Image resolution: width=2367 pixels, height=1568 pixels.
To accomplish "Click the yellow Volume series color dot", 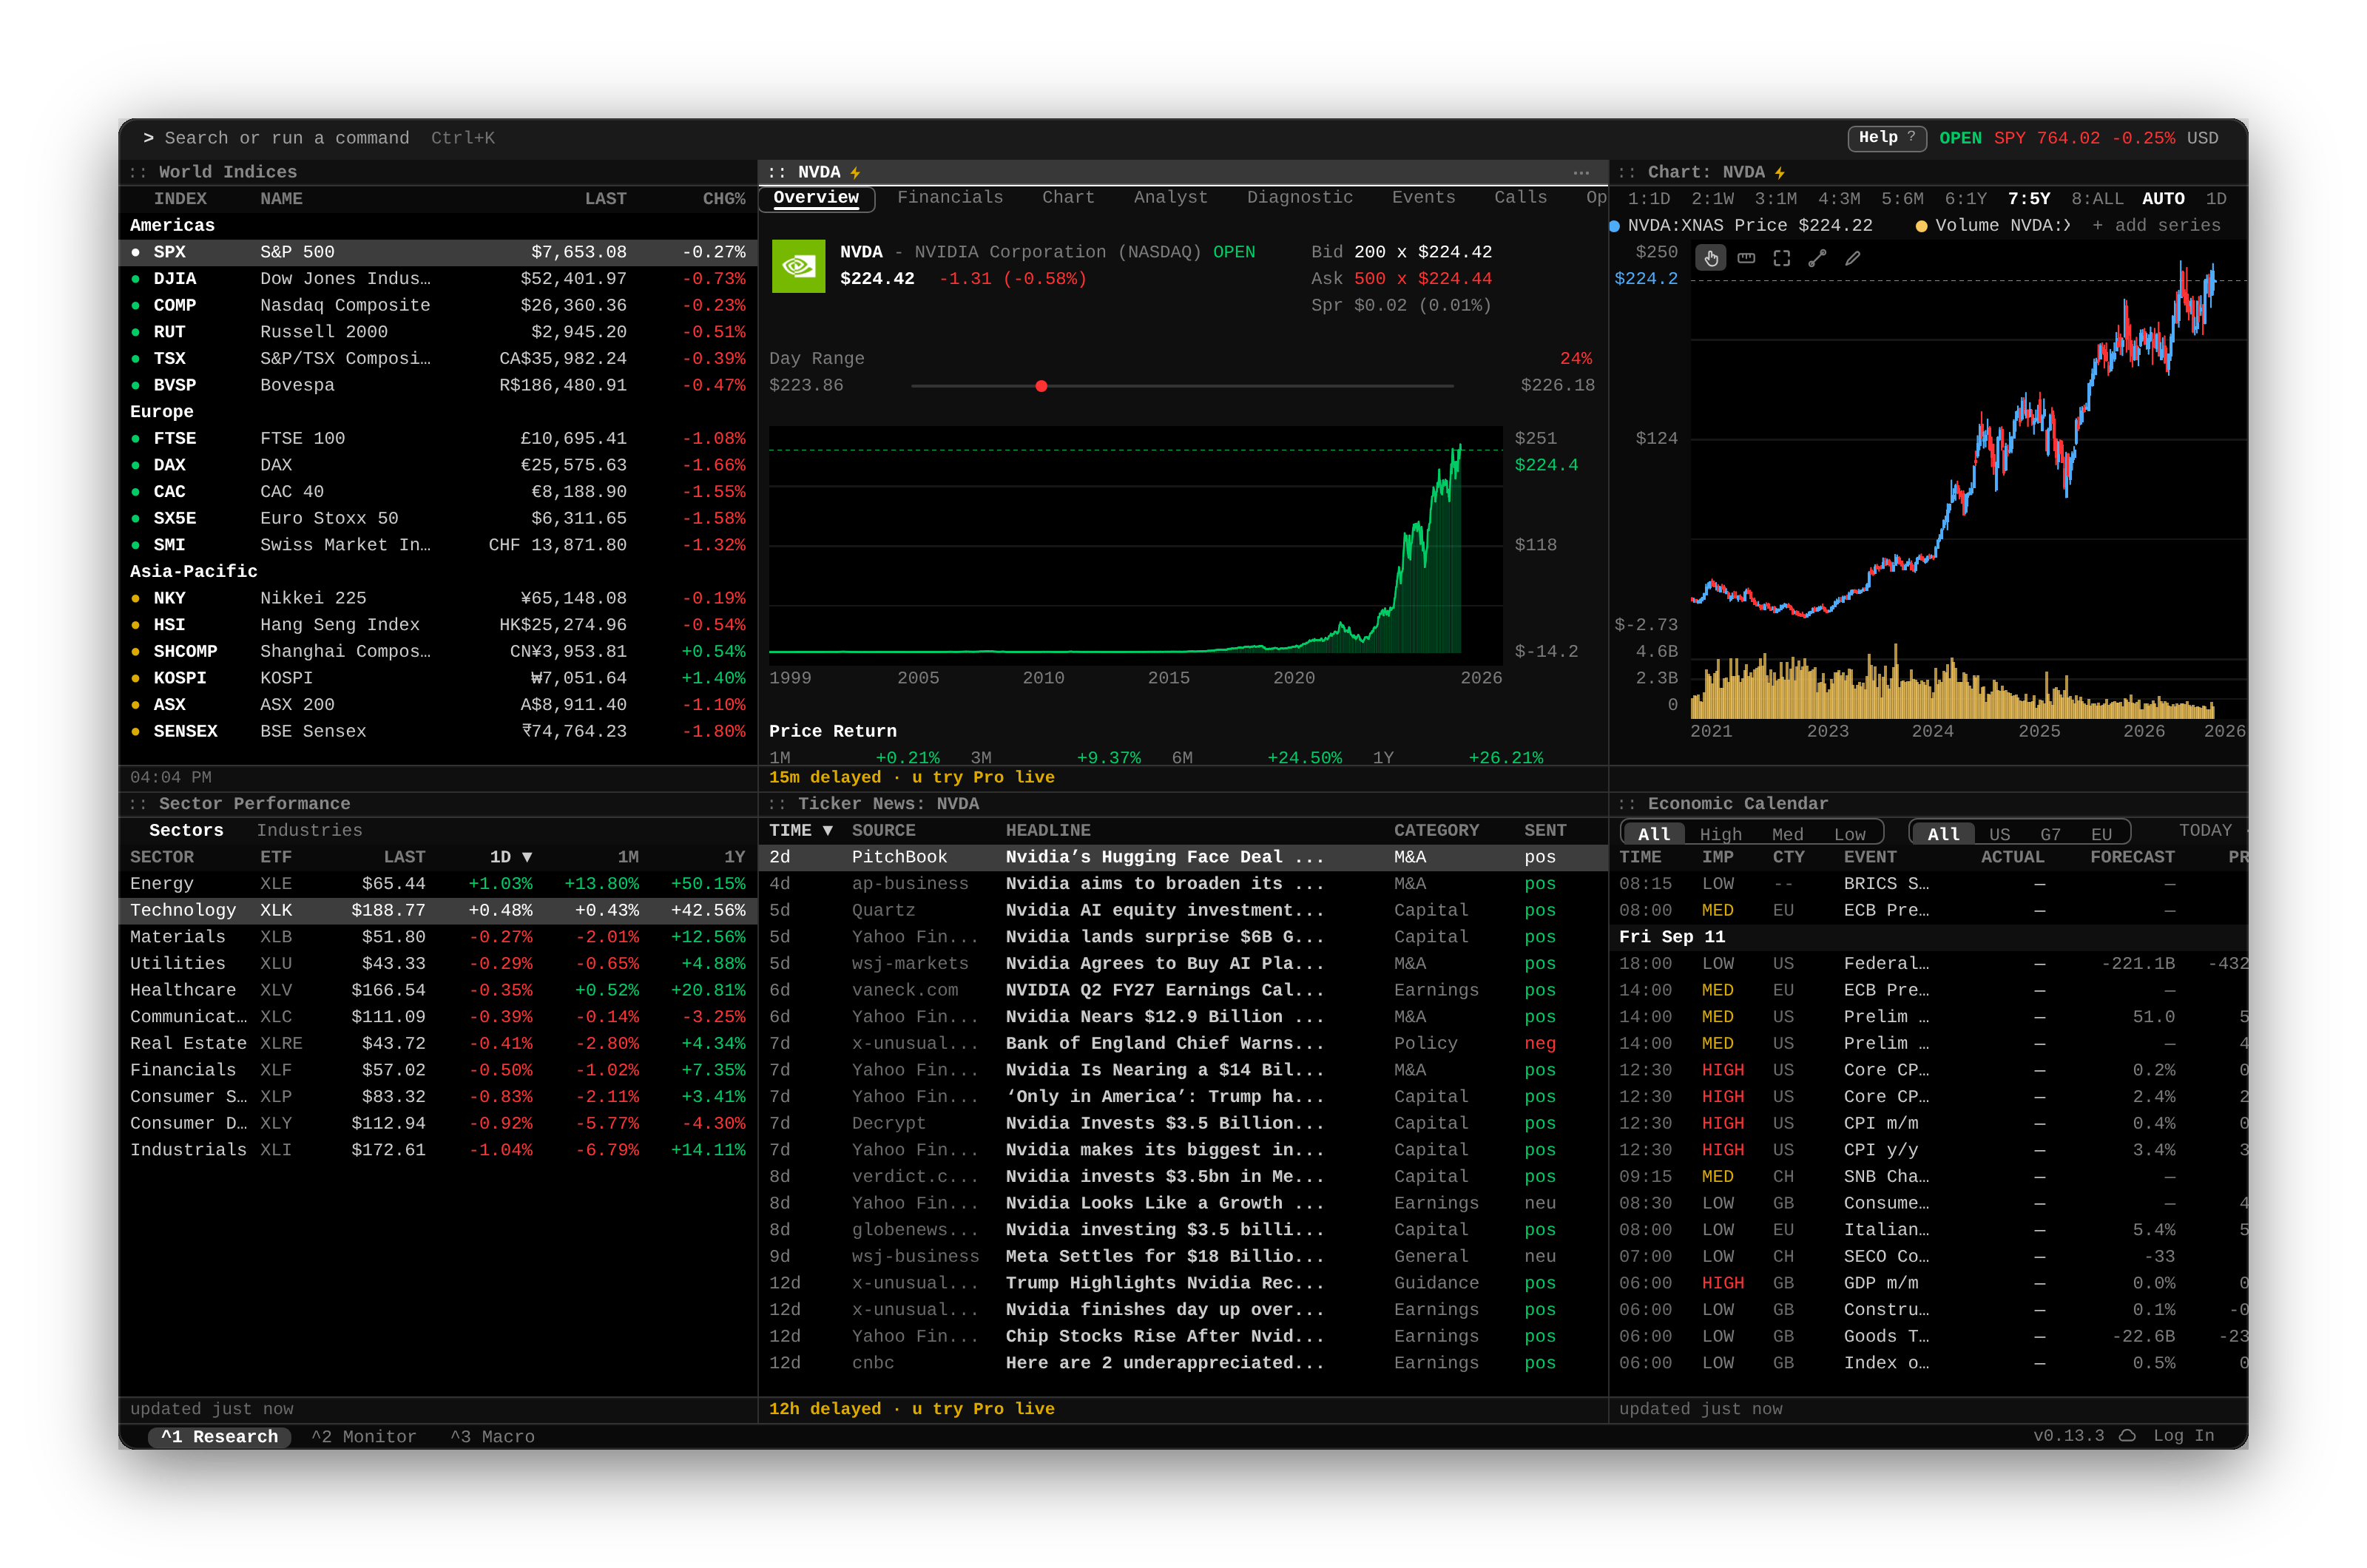I will [1921, 226].
